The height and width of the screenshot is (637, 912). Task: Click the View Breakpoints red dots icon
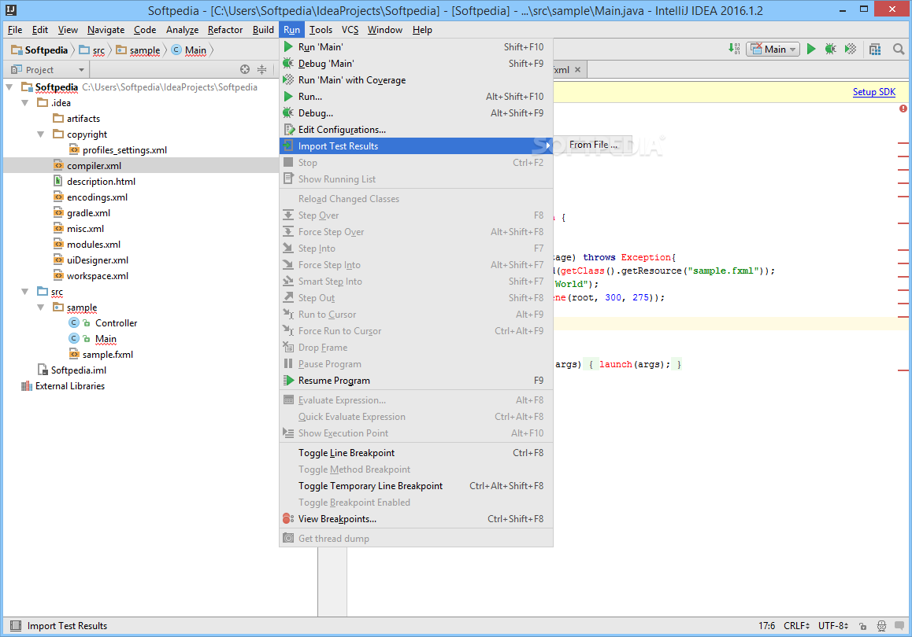[x=288, y=518]
